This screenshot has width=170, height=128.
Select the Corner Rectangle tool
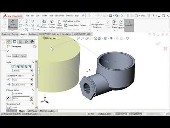pos(21,25)
